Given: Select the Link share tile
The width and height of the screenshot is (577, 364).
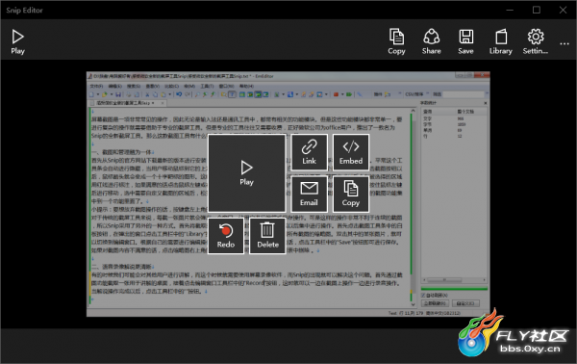Looking at the screenshot, I should 309,152.
